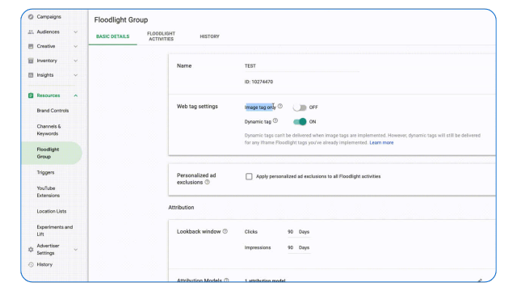
Task: Click the Inventory icon in sidebar
Action: [31, 61]
